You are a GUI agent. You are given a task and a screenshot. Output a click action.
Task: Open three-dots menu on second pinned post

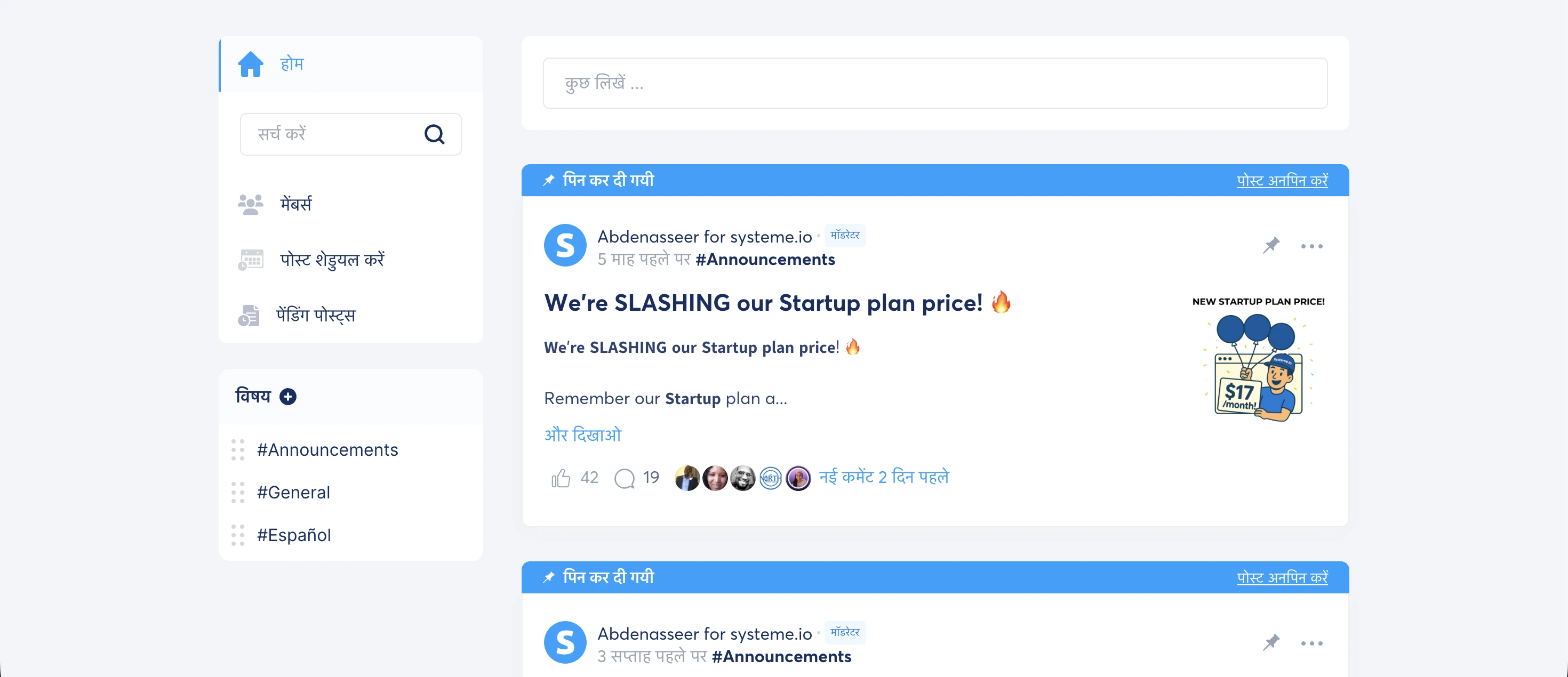[1311, 643]
